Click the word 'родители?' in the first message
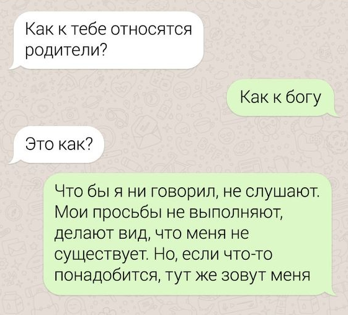The image size is (348, 315). (65, 50)
